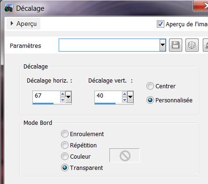Open Décalage horiz. slider dropdown arrow
Viewport: 208px width, 184px height.
click(x=69, y=97)
